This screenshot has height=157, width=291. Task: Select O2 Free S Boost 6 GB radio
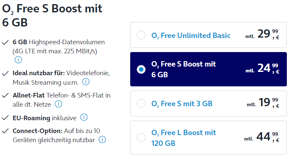click(141, 69)
